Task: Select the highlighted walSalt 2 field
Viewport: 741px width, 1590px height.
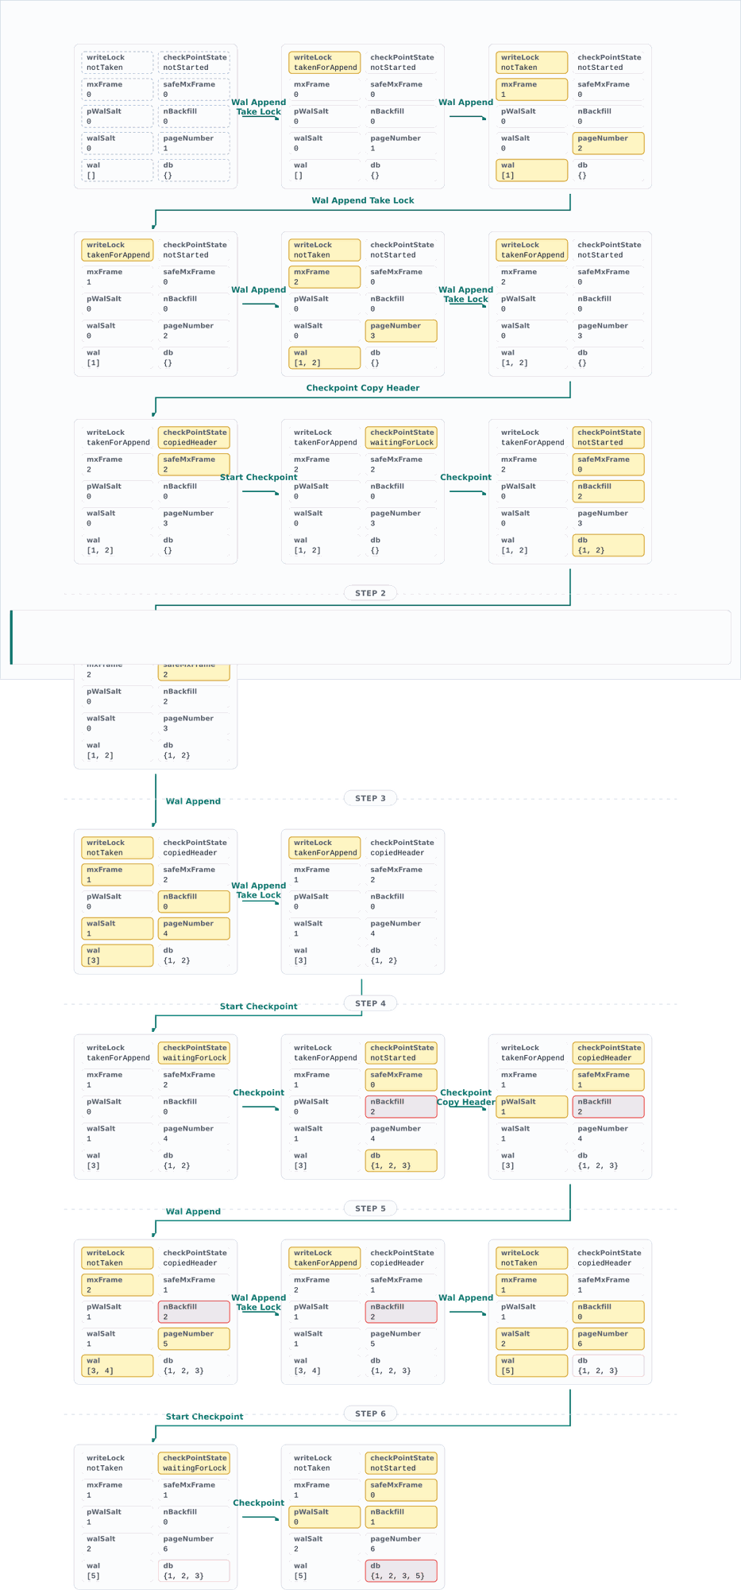Action: pyautogui.click(x=532, y=1339)
